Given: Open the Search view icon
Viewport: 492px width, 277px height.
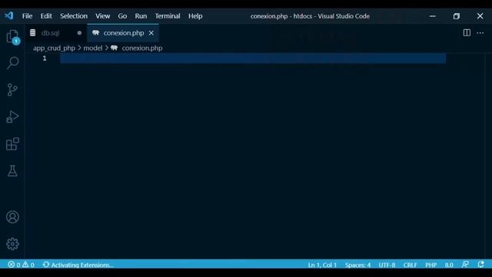Looking at the screenshot, I should tap(12, 63).
